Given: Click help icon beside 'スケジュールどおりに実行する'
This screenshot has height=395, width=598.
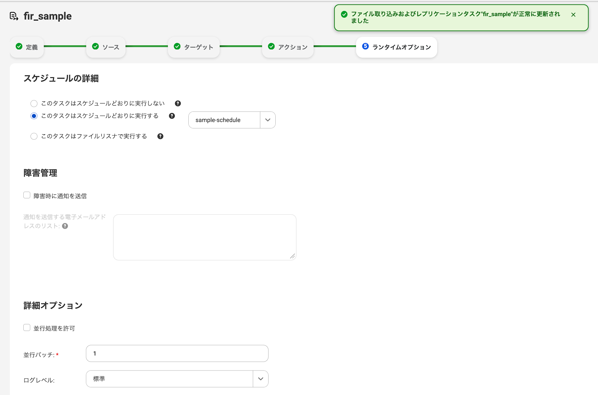Looking at the screenshot, I should tap(172, 116).
